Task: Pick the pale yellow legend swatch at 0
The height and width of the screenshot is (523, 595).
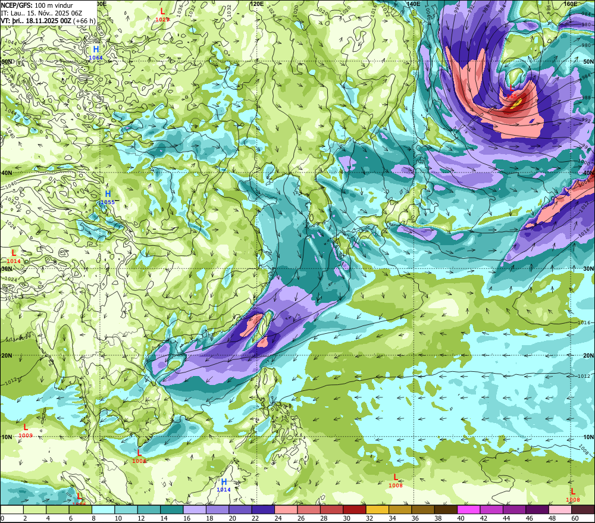Action: 12,509
